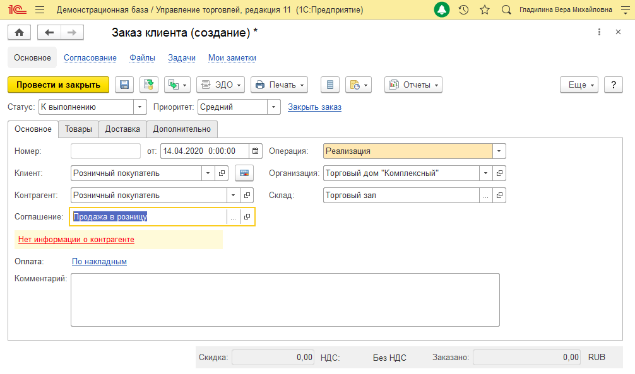
Task: Open the Еще menu
Action: [579, 85]
